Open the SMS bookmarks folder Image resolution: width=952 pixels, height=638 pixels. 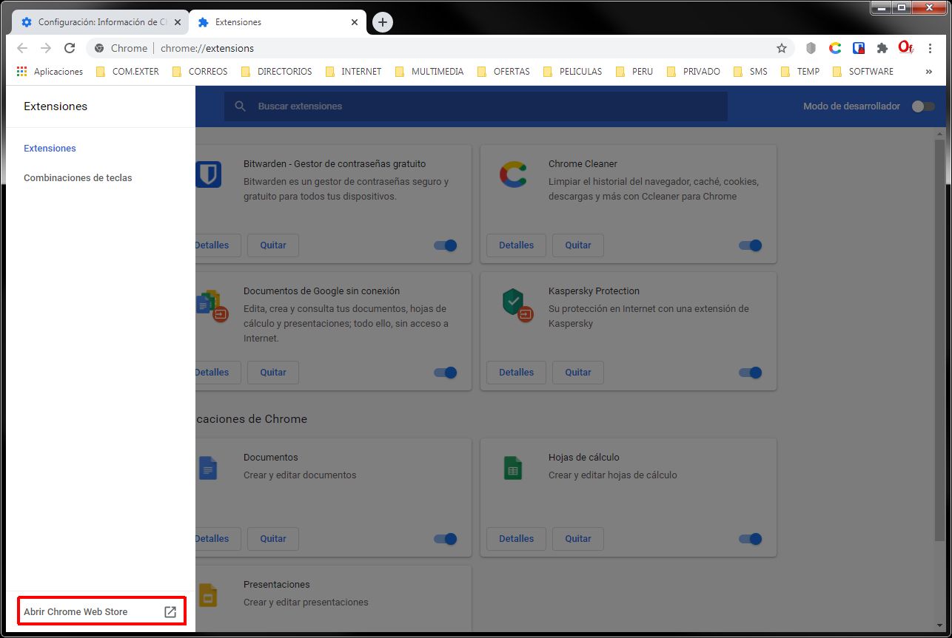pos(750,72)
